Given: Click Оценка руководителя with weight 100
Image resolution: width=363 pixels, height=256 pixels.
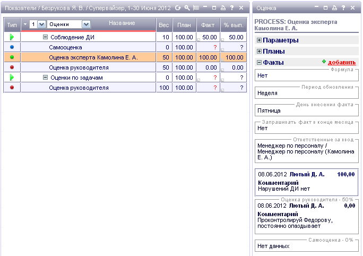Looking at the screenshot, I should coord(79,88).
